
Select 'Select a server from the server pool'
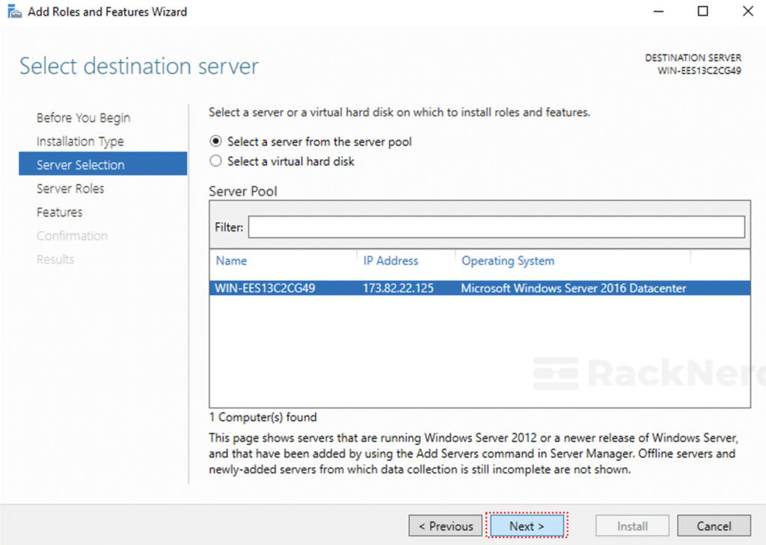pos(216,141)
